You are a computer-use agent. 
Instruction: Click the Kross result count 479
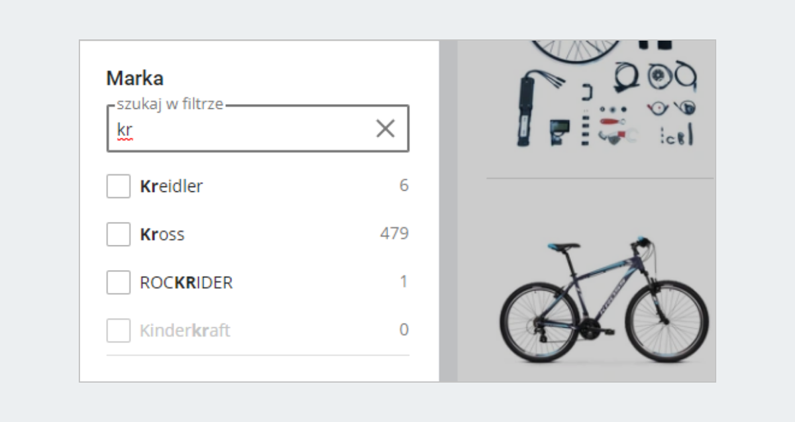[394, 234]
